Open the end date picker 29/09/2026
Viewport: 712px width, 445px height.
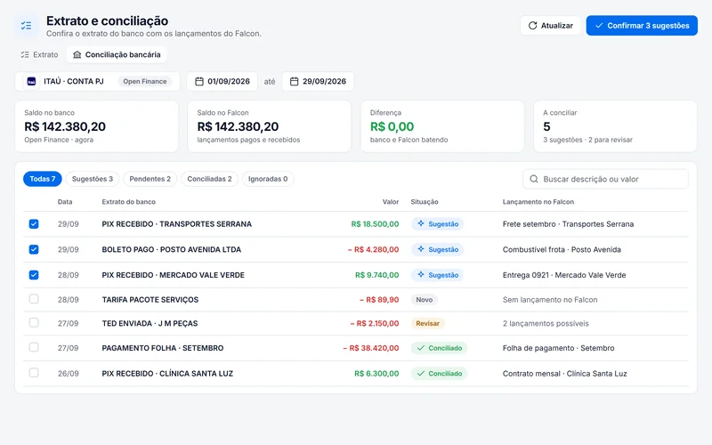pos(318,81)
